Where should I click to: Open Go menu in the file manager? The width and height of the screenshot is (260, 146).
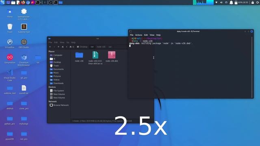click(x=68, y=43)
